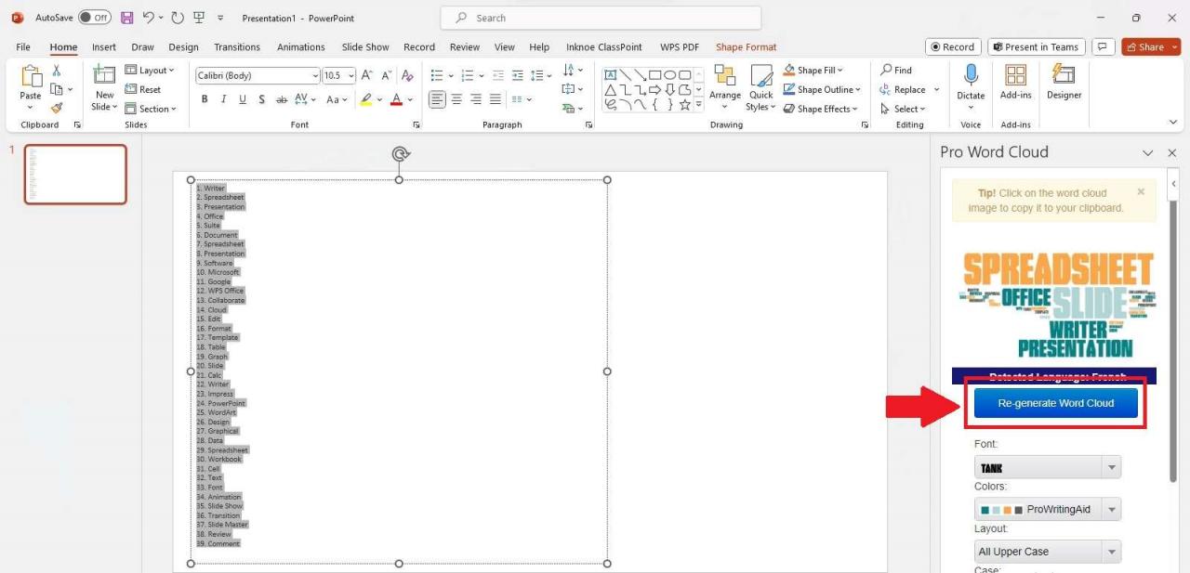Switch to the Insert ribbon tab
Image resolution: width=1190 pixels, height=573 pixels.
click(103, 46)
